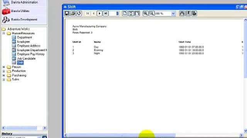Click the second-to-last report toolbar icon
Viewport: 247px width, 138px height.
pyautogui.click(x=188, y=13)
